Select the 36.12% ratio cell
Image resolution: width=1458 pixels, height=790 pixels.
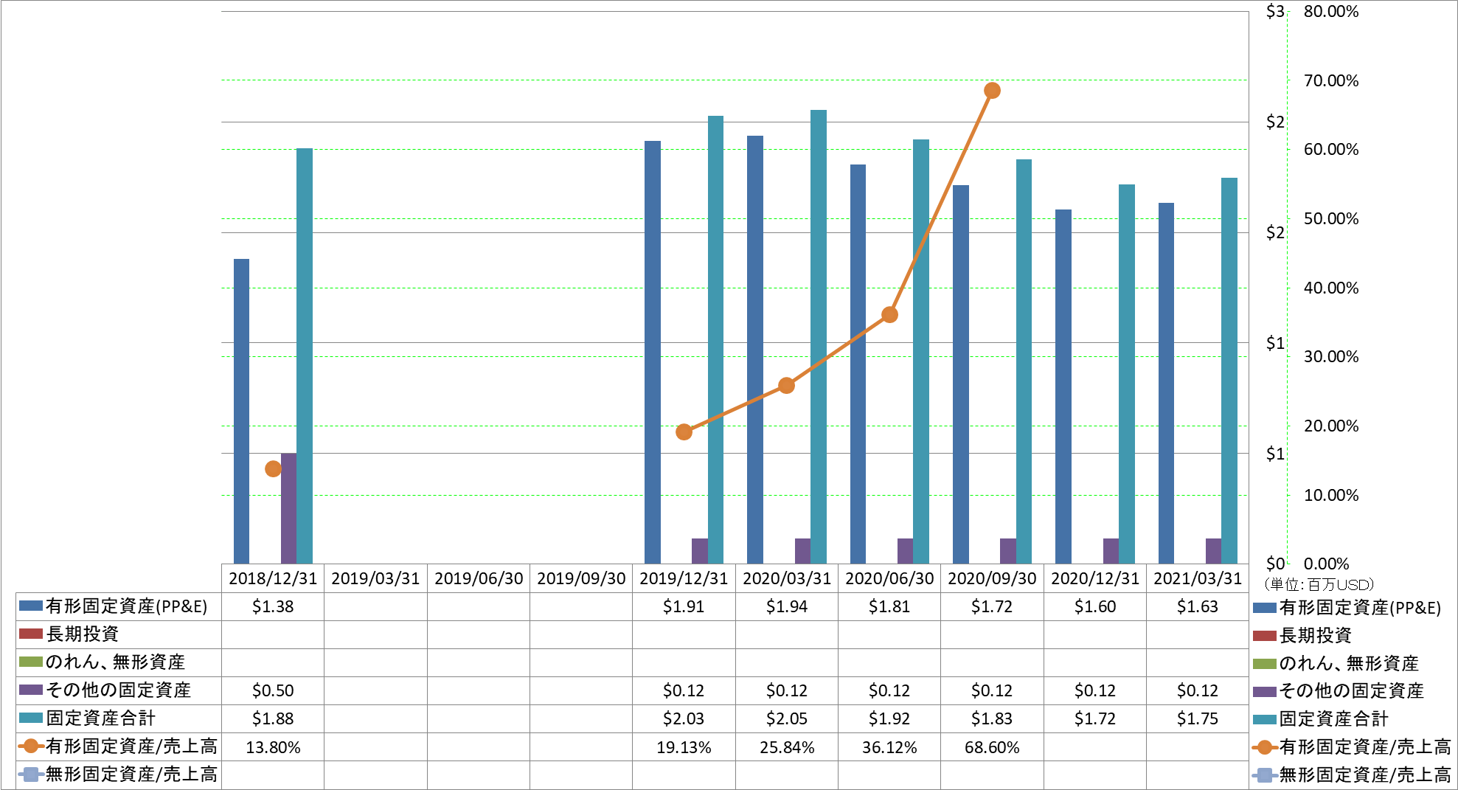pos(889,747)
